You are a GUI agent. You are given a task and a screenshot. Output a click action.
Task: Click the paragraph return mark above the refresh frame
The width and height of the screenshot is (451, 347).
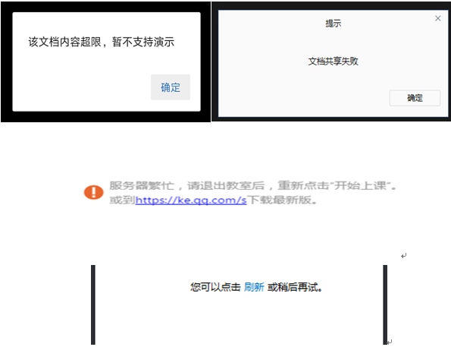click(x=403, y=256)
